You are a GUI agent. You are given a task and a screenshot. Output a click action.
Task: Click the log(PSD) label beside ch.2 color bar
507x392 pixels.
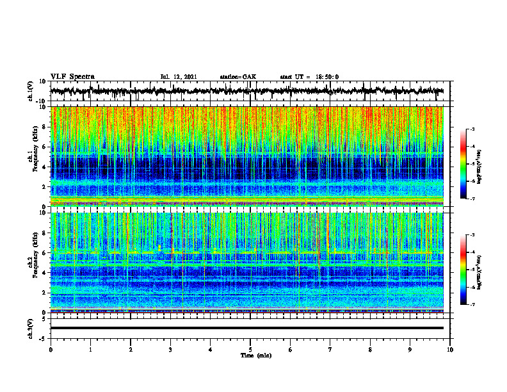point(479,272)
